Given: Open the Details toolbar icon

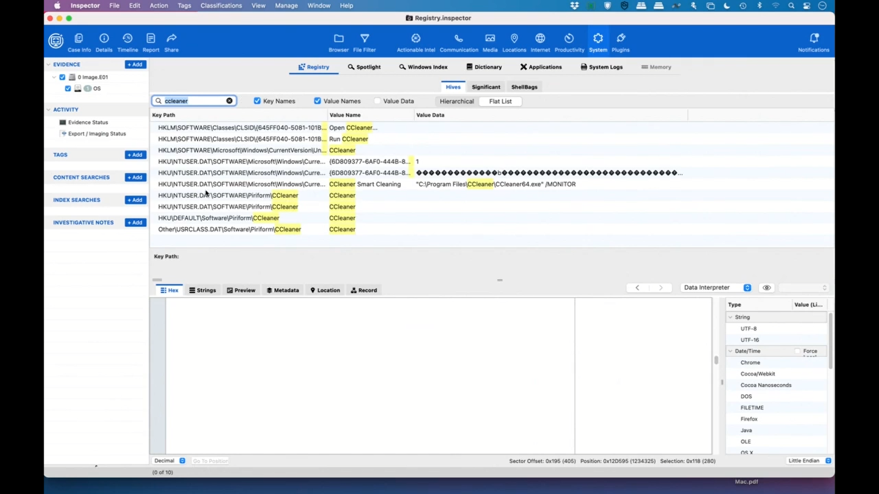Looking at the screenshot, I should [x=104, y=42].
